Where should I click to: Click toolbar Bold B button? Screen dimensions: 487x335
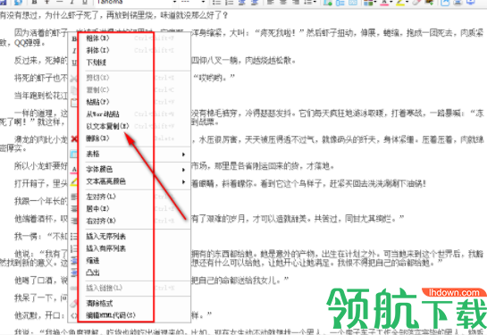pos(34,2)
